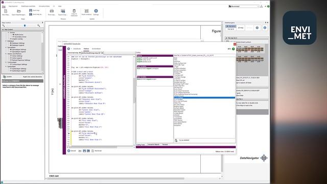327x184 pixels.
Task: Switch to the Leonardo Objects bottom tab
Action: tap(153, 145)
